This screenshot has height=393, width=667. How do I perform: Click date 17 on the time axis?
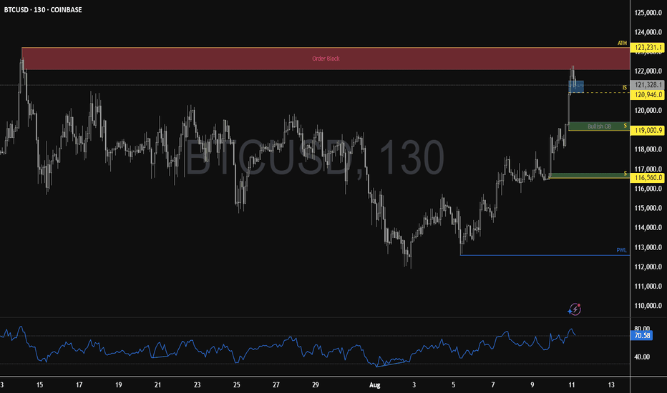pyautogui.click(x=79, y=385)
